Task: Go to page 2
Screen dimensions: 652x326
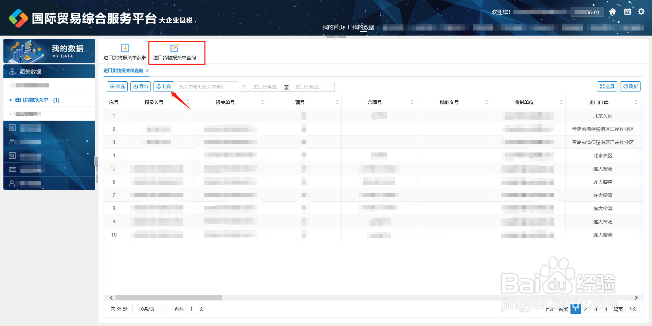Action: point(585,309)
